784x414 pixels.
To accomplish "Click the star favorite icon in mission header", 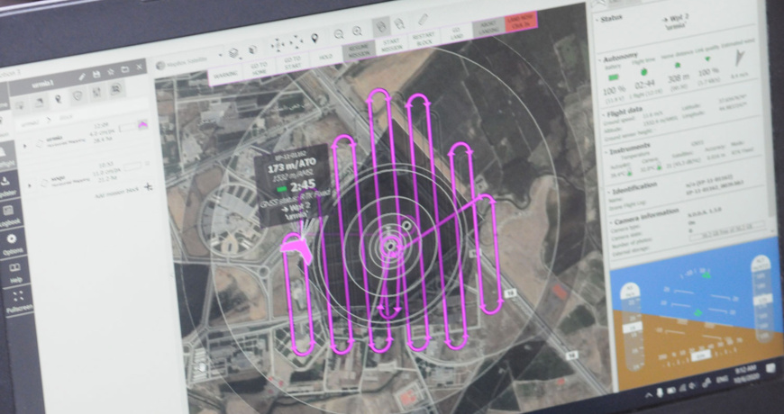I will coord(111,71).
